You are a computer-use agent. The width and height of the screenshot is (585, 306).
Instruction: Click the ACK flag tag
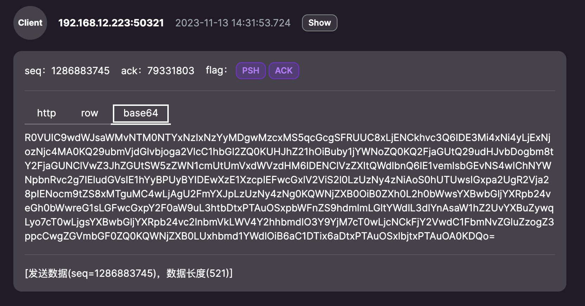284,71
